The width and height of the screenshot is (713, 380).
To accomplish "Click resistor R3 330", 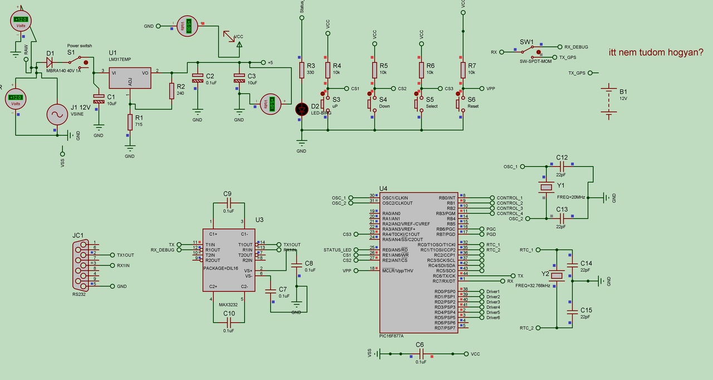I will click(x=302, y=70).
